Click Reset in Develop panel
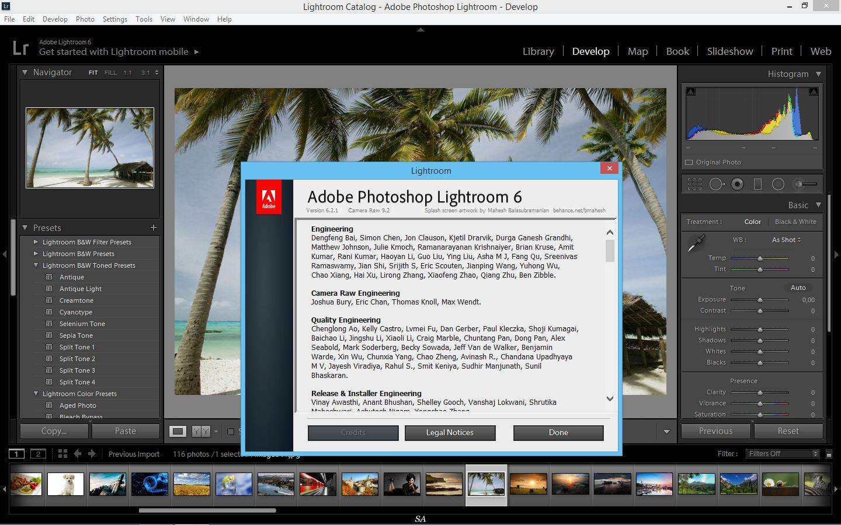This screenshot has width=841, height=525. coord(788,431)
